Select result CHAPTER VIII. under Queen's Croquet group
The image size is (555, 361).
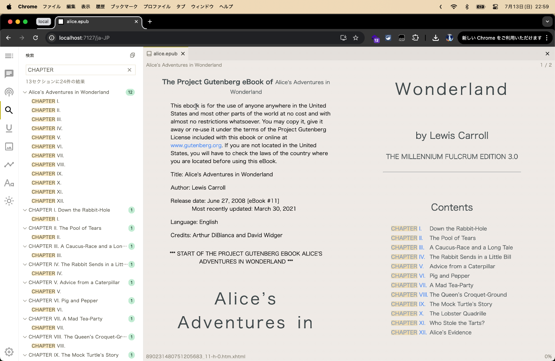[x=48, y=346]
